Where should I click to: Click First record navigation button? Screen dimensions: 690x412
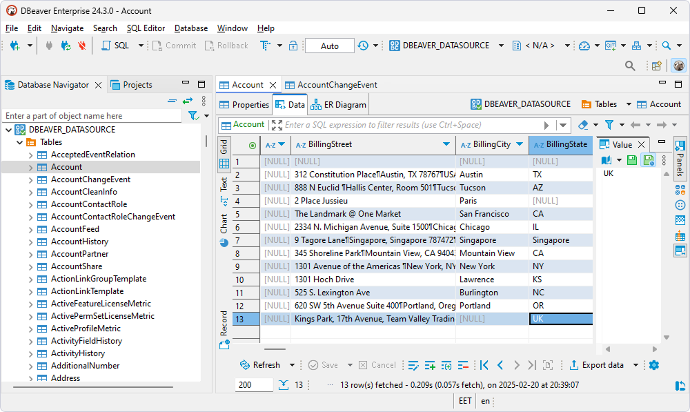coord(485,364)
